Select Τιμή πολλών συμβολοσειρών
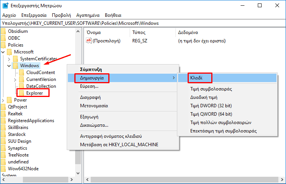286x184 pixels. click(227, 123)
